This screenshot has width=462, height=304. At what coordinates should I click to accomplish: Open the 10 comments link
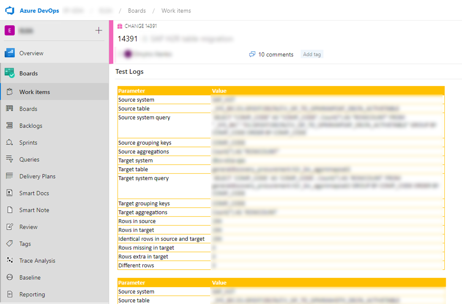pos(276,54)
